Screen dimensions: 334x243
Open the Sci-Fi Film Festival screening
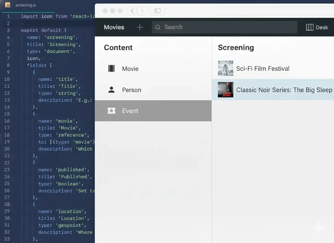(263, 68)
